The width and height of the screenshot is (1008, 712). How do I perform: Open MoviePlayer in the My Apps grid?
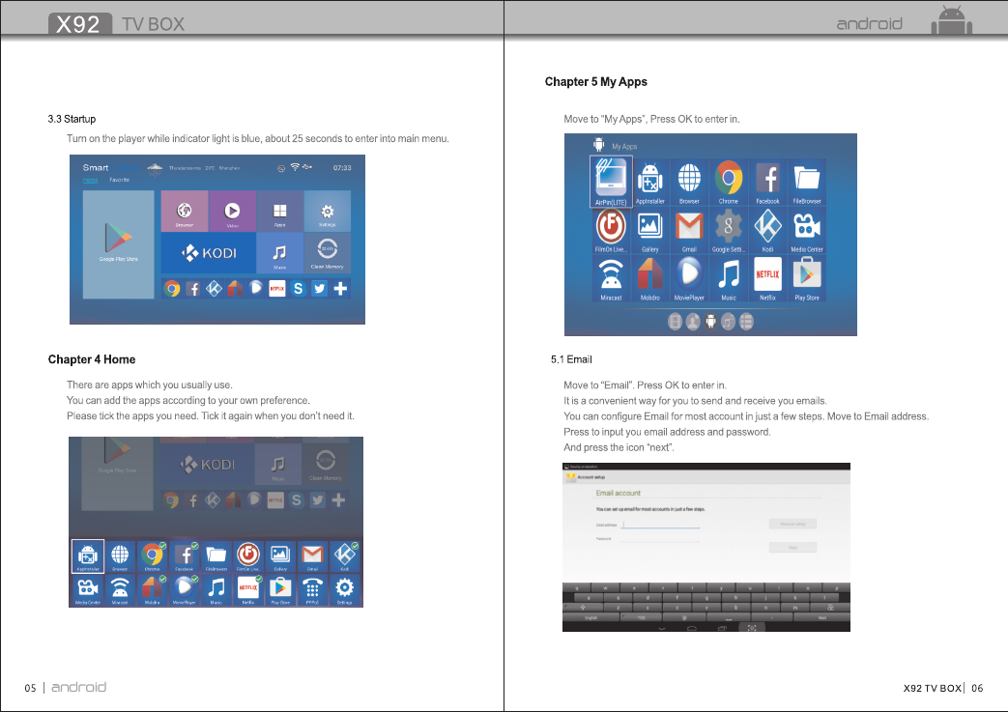click(689, 279)
